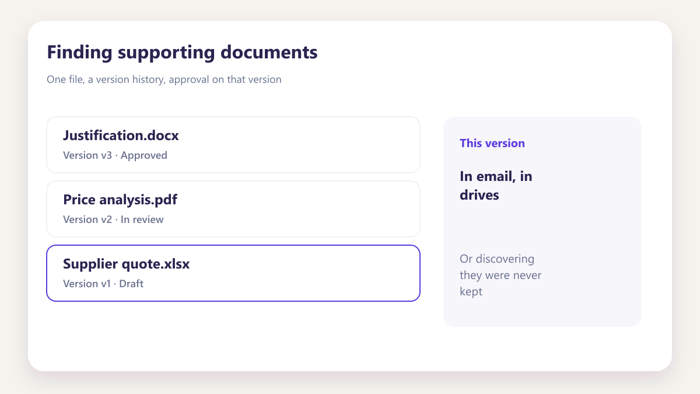Click the 'This version' label
Viewport: 700px width, 394px height.
492,143
